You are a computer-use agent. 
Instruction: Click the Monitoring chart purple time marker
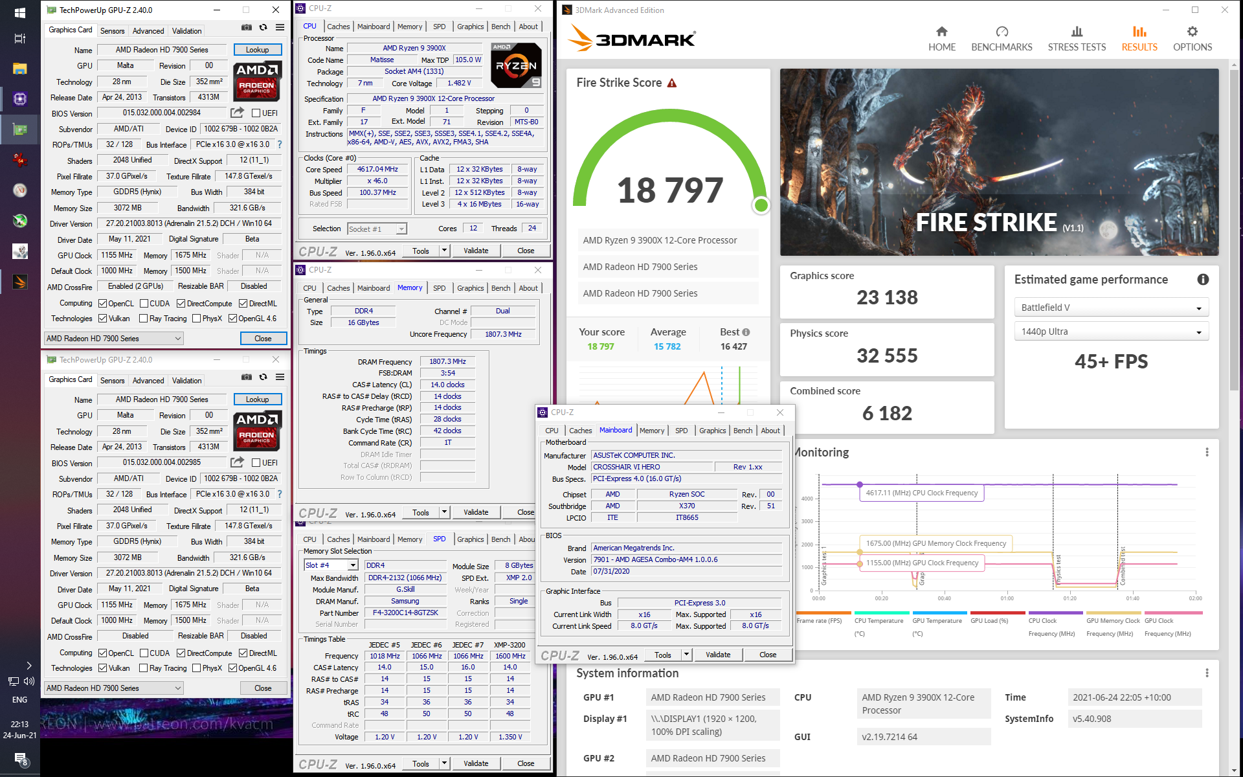(x=860, y=484)
